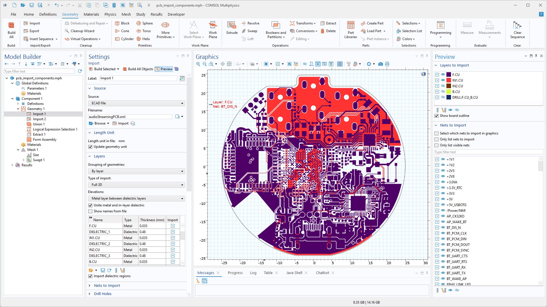Image resolution: width=547 pixels, height=307 pixels.
Task: Open the help question mark icon
Action: point(541,14)
